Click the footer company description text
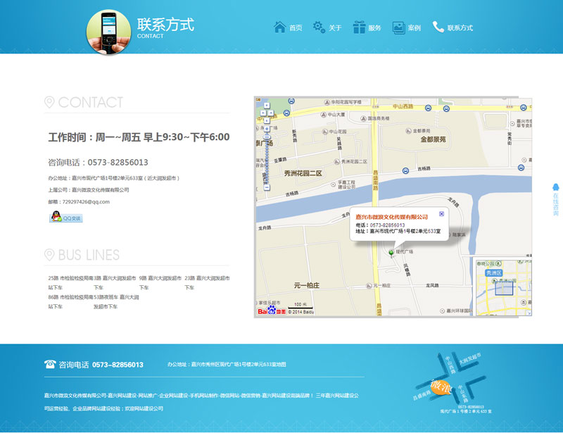 201,402
